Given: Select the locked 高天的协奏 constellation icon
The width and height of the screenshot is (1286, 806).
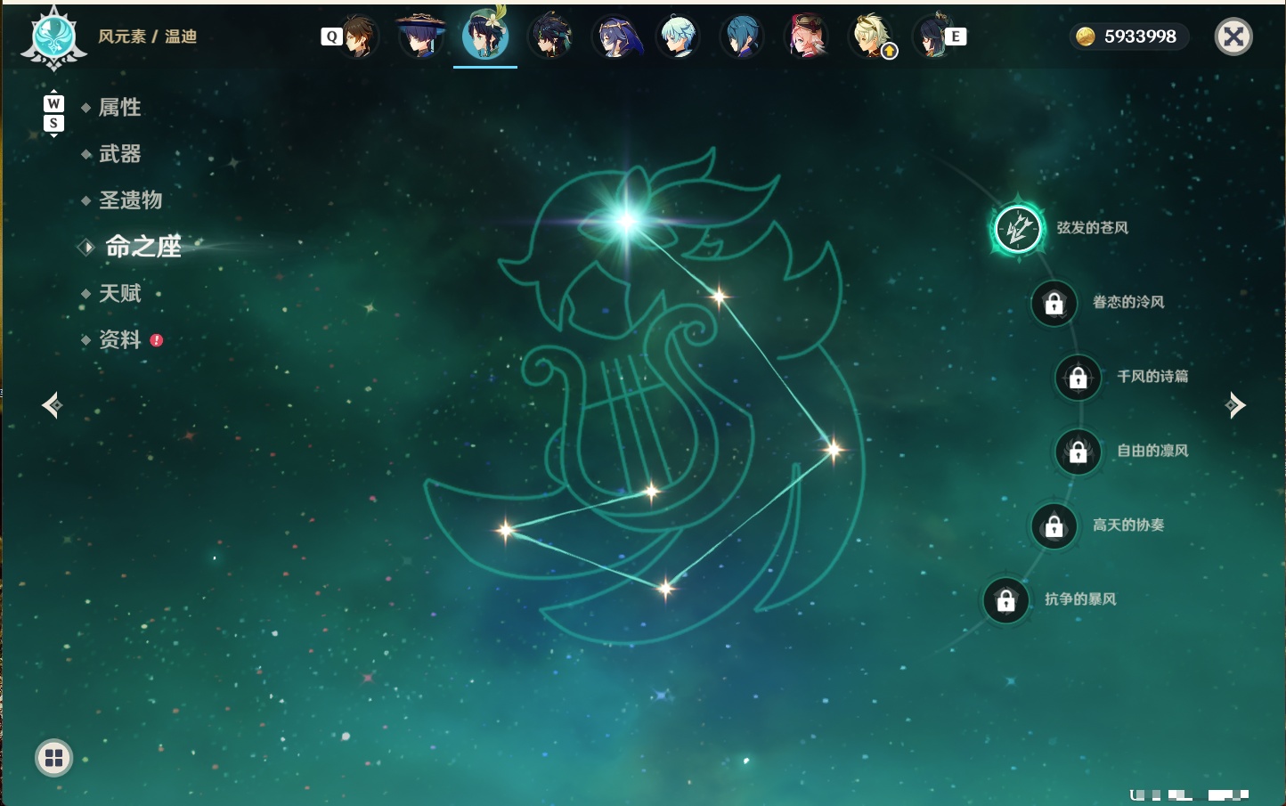Looking at the screenshot, I should pyautogui.click(x=1054, y=525).
